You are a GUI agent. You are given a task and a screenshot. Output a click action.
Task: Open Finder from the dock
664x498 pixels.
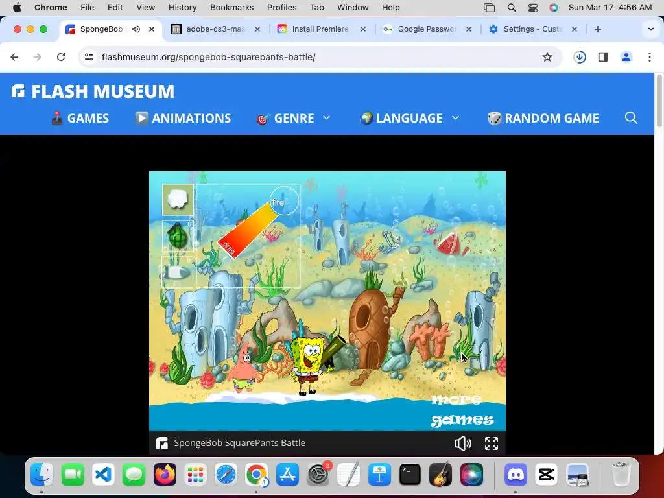[42, 474]
